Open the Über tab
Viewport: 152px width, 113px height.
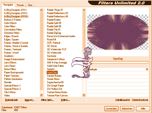[x=30, y=5]
